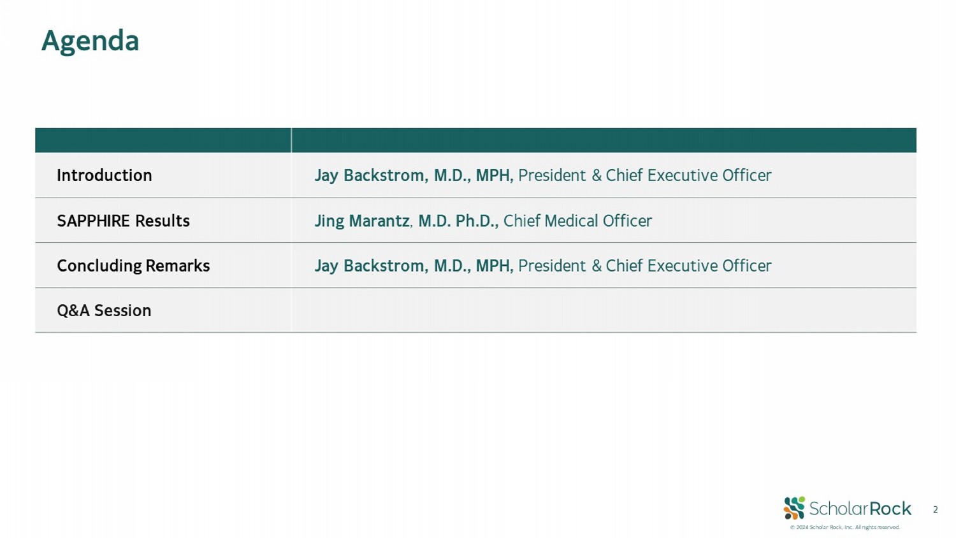Click the slide page number 2

(935, 509)
